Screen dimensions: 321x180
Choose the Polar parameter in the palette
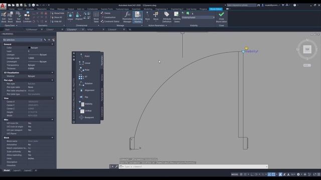(x=84, y=70)
